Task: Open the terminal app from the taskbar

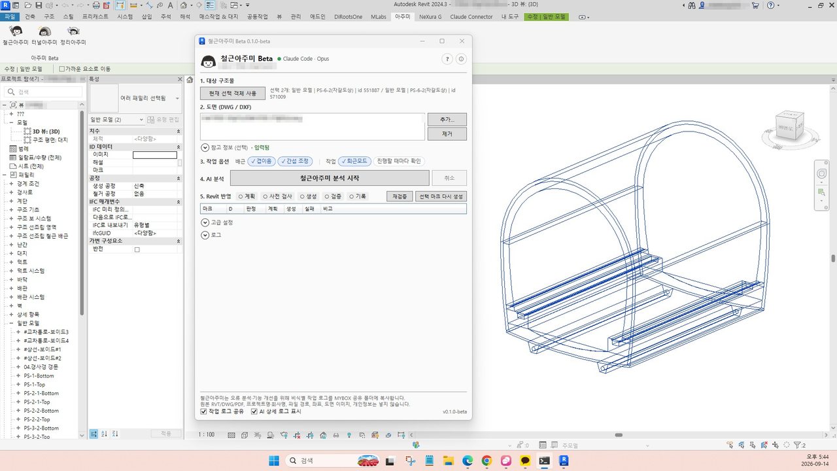Action: click(x=544, y=461)
